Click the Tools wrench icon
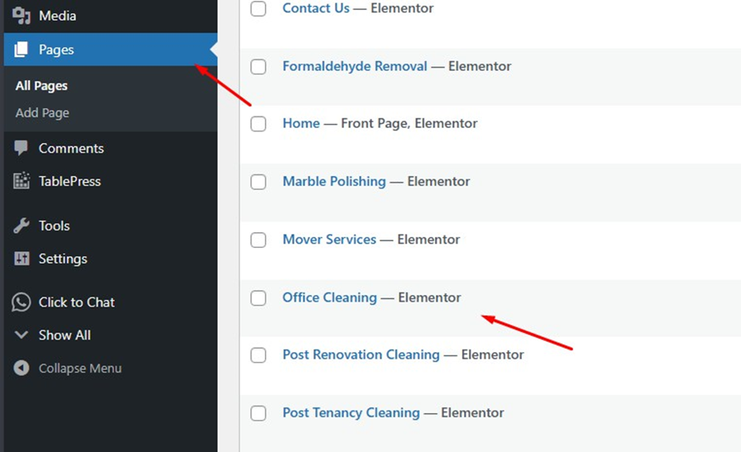 point(22,226)
